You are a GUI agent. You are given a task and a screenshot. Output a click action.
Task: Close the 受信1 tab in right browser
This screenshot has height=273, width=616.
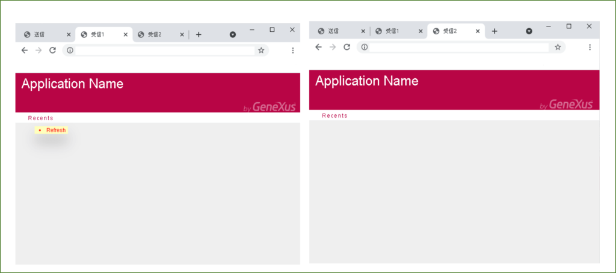[420, 31]
